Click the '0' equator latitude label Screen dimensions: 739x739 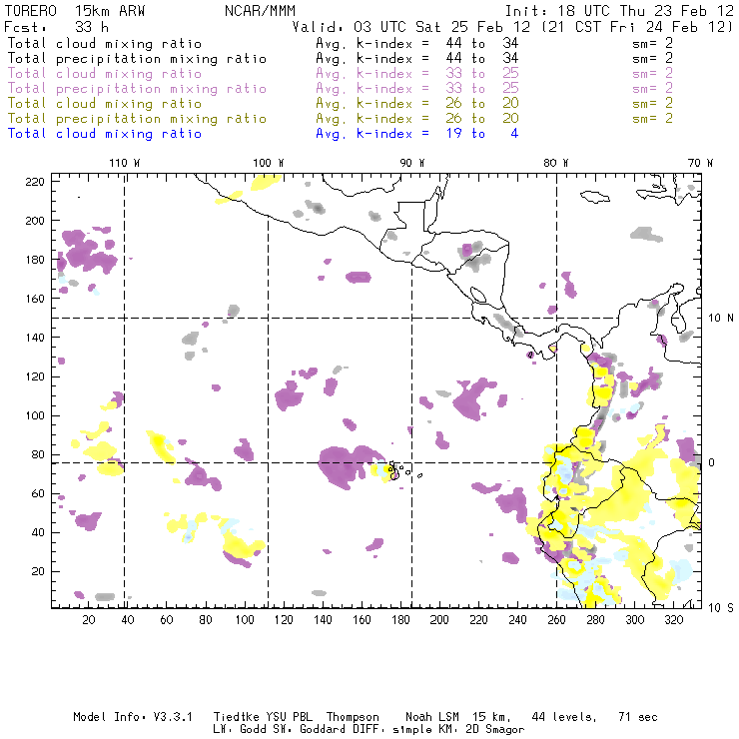coord(712,462)
